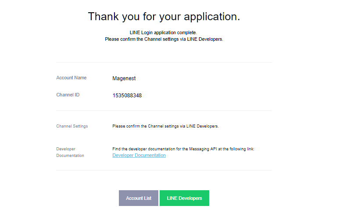Click the 'Thank you for your application.' heading
The width and height of the screenshot is (343, 213).
point(164,17)
